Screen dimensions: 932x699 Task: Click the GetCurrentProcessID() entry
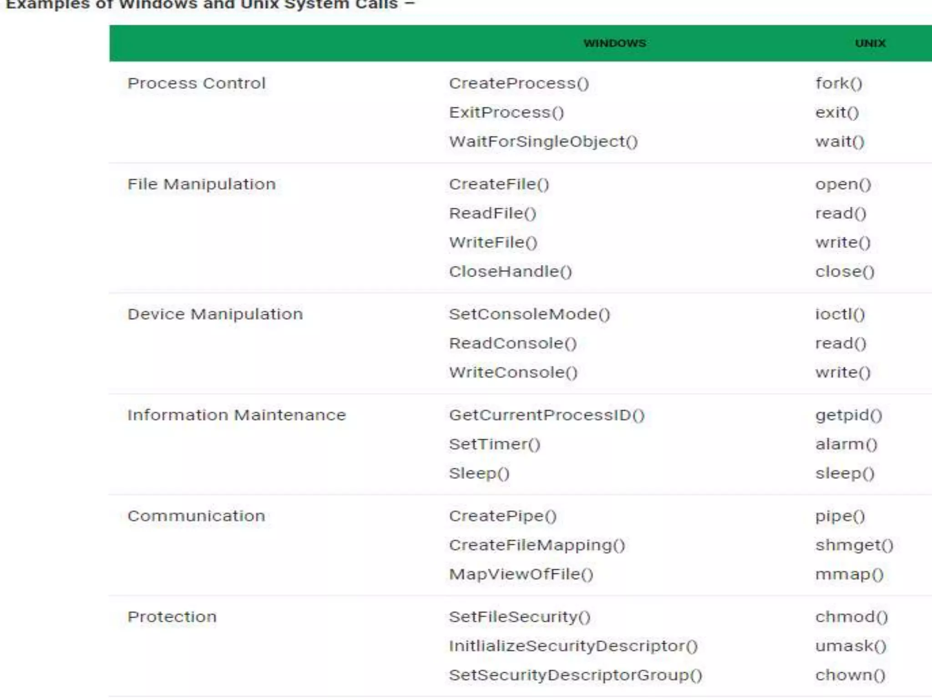coord(547,415)
